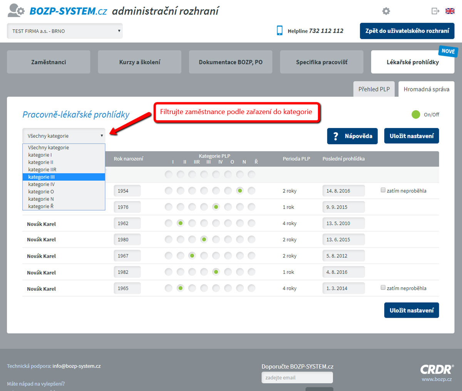Select category I radio in 1962 row
The image size is (462, 391).
(x=169, y=223)
